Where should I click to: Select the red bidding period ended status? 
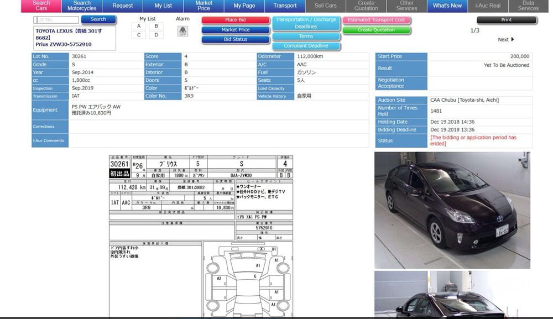[473, 140]
